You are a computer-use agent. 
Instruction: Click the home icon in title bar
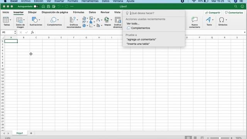coord(43,7)
